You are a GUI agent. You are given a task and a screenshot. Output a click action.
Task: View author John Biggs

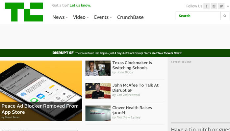pyautogui.click(x=125, y=72)
